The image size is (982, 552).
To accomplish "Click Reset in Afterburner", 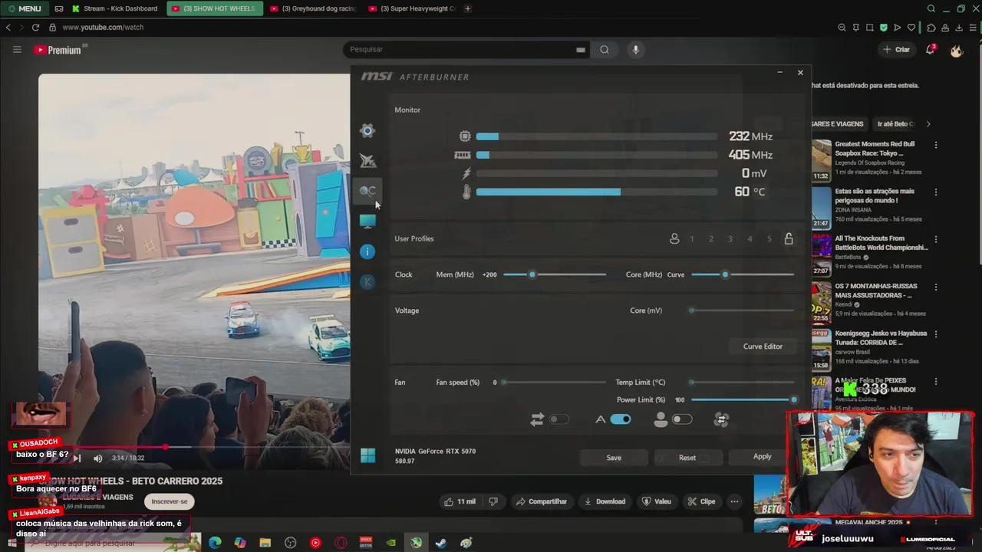I will click(687, 458).
